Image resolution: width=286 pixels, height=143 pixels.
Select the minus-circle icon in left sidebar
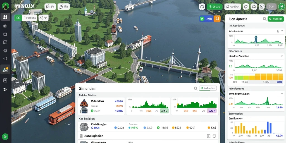click(5, 59)
